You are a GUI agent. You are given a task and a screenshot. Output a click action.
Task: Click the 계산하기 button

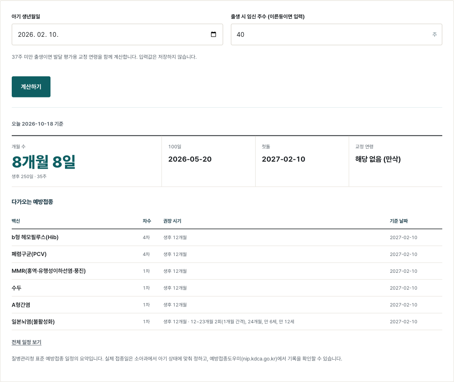point(31,86)
